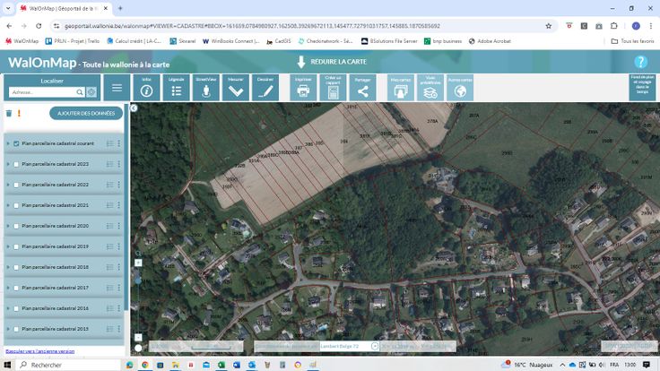Viewport: 660px width, 371px height.
Task: Uncheck Plan parcellaire cadastral courant layer
Action: (16, 143)
